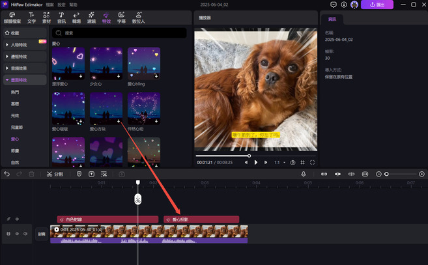Select the 少女心 effect thumbnail
The width and height of the screenshot is (428, 265).
point(106,64)
